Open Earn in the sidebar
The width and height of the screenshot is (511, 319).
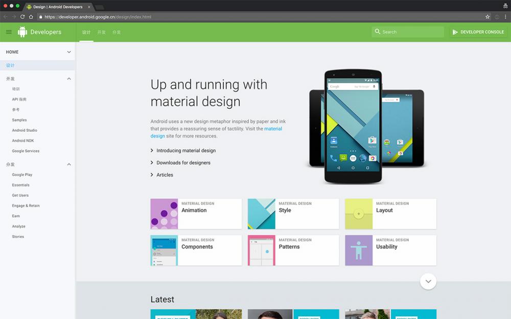tap(16, 216)
